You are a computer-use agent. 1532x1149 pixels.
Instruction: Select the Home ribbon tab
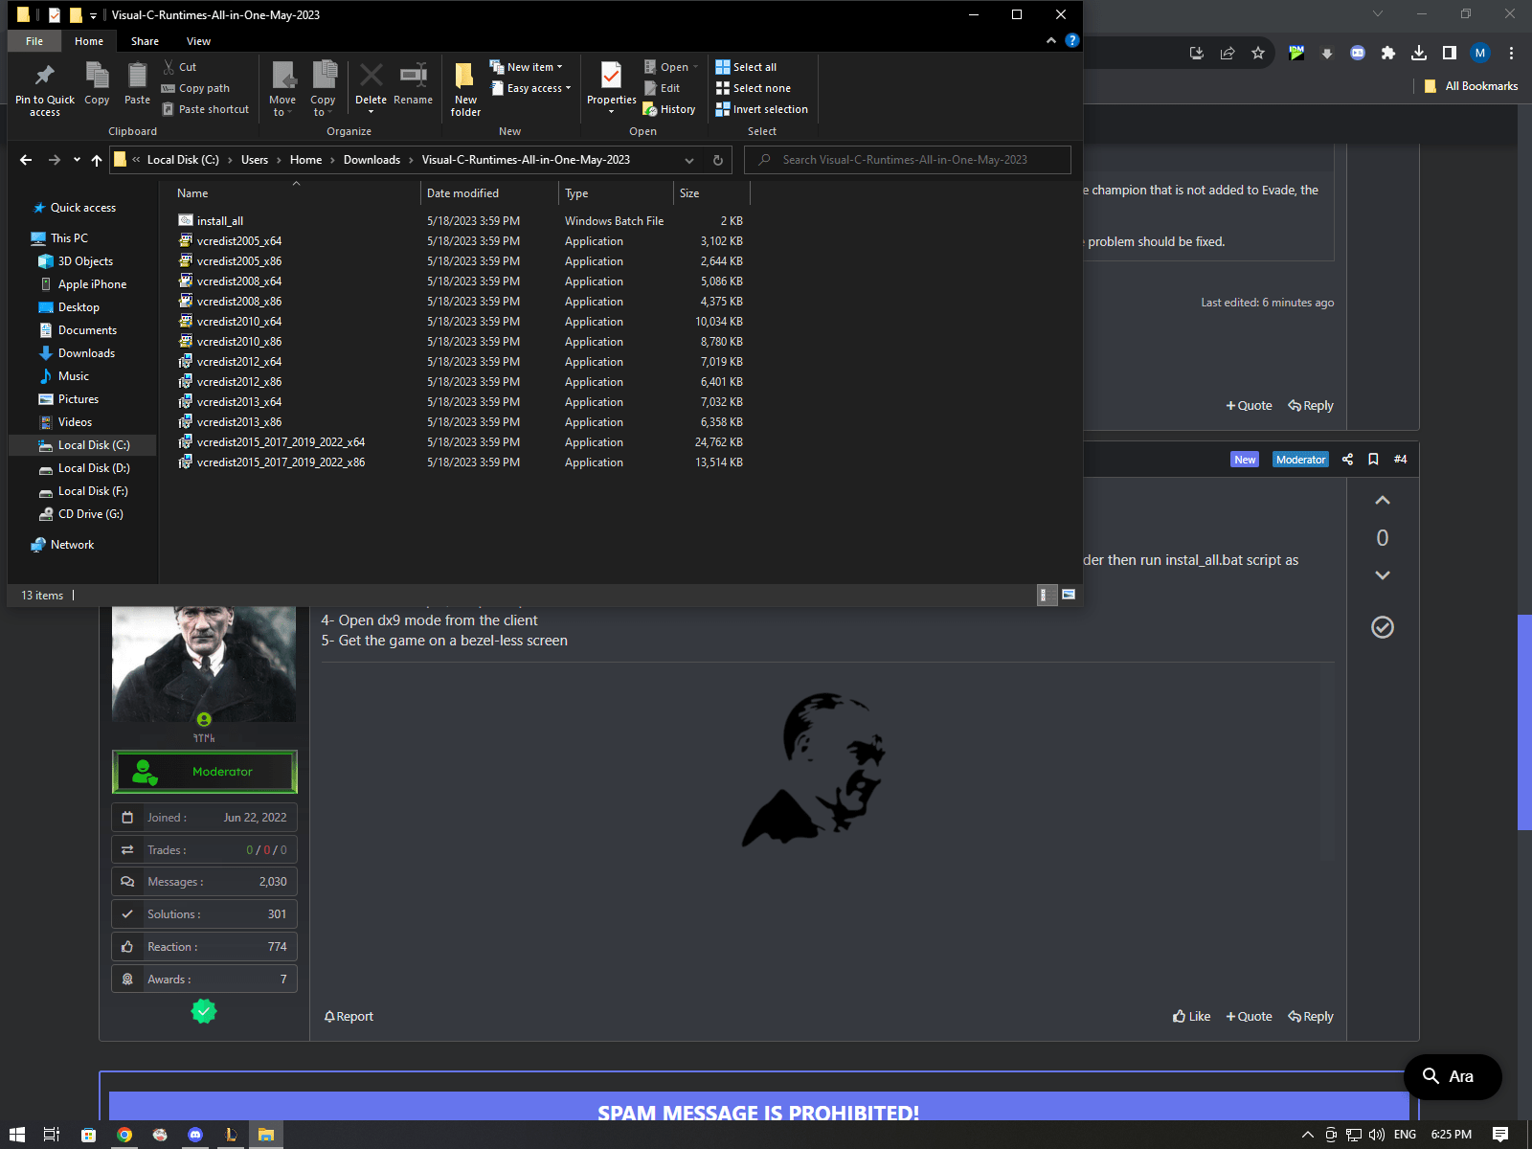(x=89, y=41)
